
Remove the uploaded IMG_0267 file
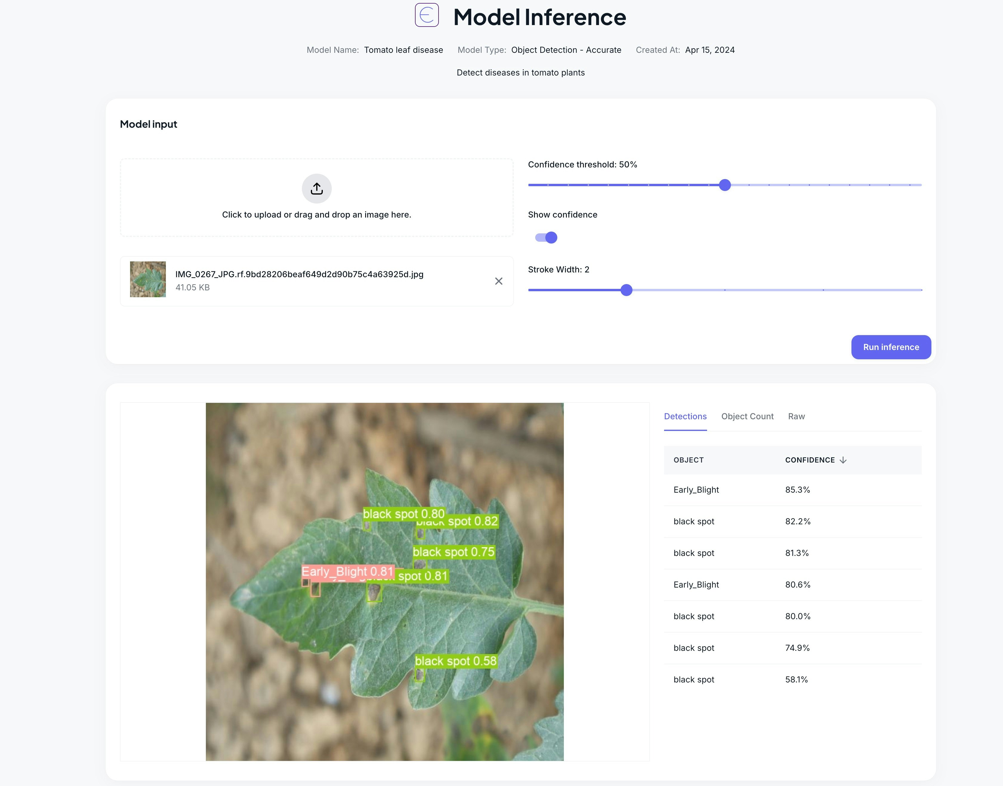498,281
